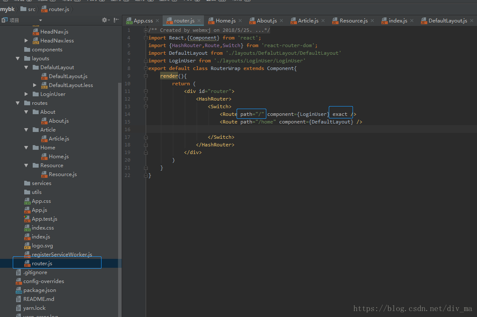Click the hide project panel icon
The height and width of the screenshot is (317, 477).
point(116,20)
